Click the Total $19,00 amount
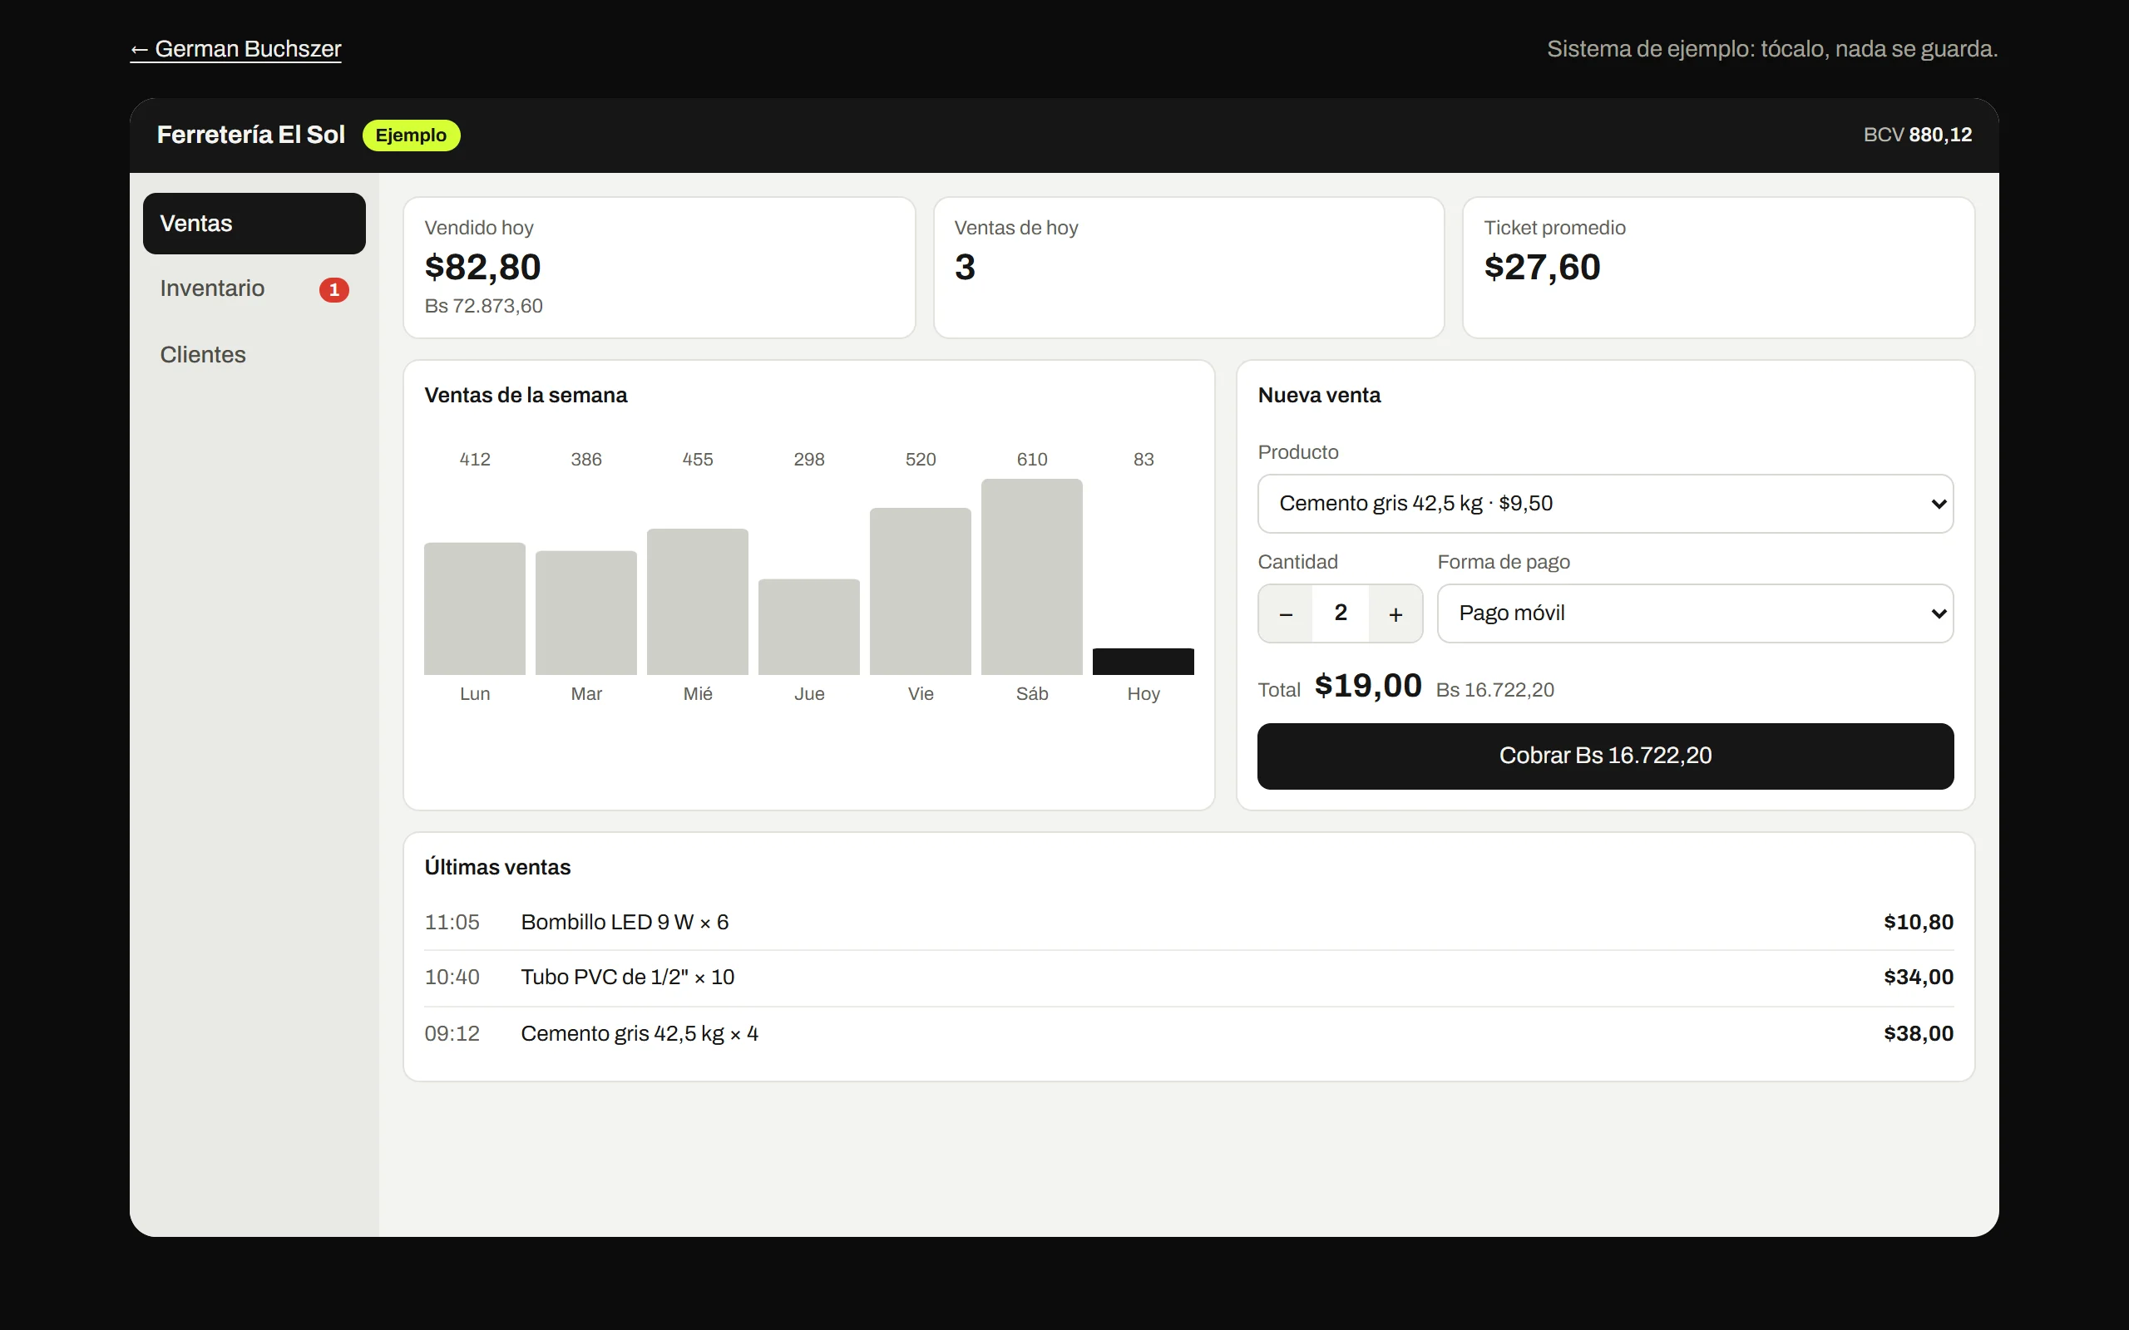 pos(1367,686)
